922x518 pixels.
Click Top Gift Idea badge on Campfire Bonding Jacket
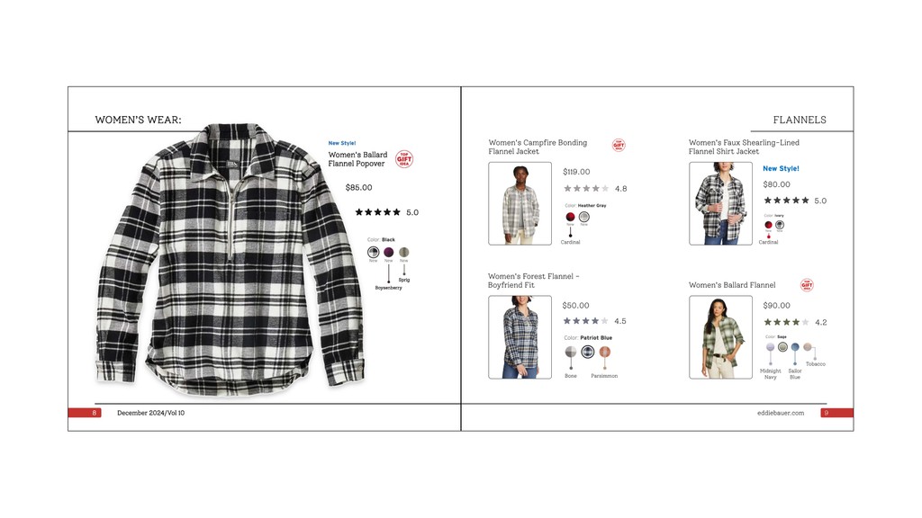click(x=619, y=145)
